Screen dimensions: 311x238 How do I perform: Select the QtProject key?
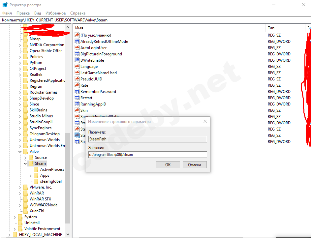(38, 68)
